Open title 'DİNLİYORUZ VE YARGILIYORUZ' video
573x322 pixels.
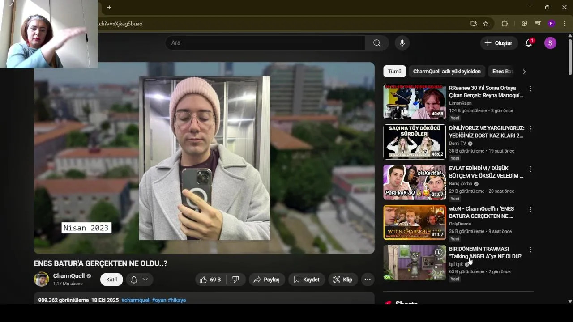pyautogui.click(x=487, y=132)
